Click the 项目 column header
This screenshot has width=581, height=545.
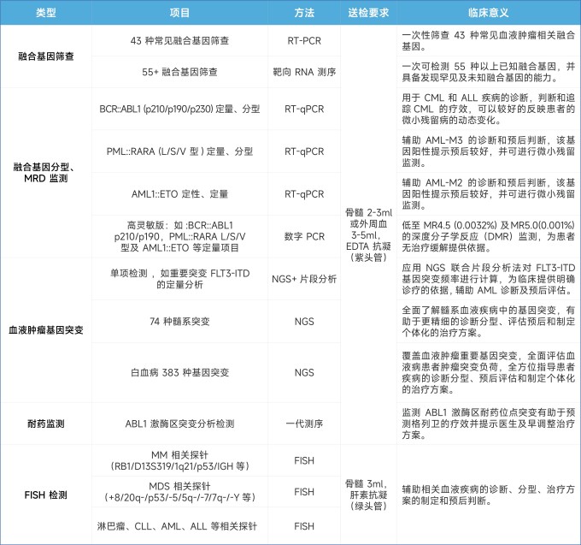[x=179, y=14]
